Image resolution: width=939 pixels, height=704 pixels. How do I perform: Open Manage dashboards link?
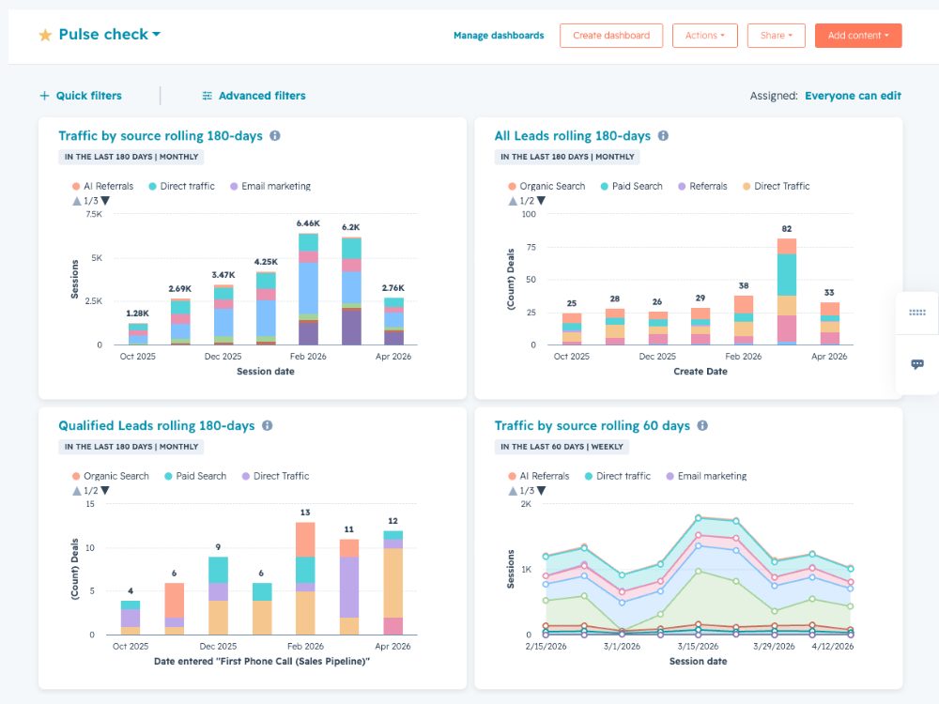point(499,36)
